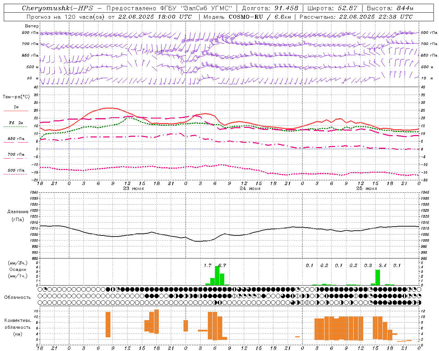Click the '700 гПа' temperature legend entry

[x=16, y=155]
